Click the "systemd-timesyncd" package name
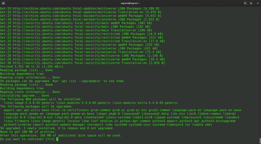Viewport: 261px width, 144px height. tap(168, 125)
